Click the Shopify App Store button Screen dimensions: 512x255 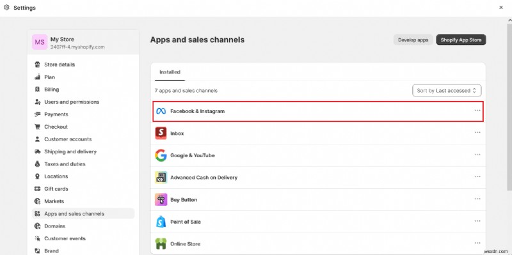[x=461, y=40]
